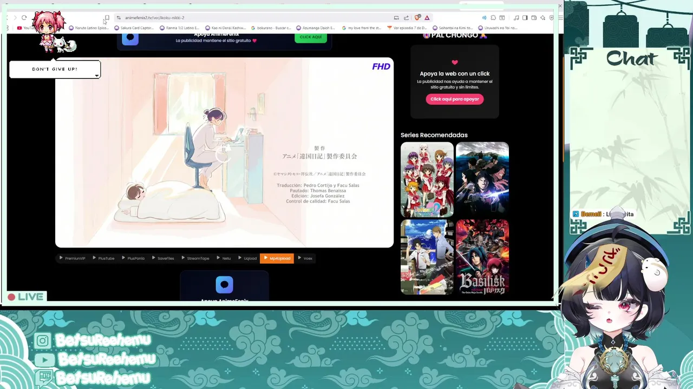Click the blue chat icon in Apoya AnimeFenix card
The height and width of the screenshot is (389, 693).
(x=224, y=285)
